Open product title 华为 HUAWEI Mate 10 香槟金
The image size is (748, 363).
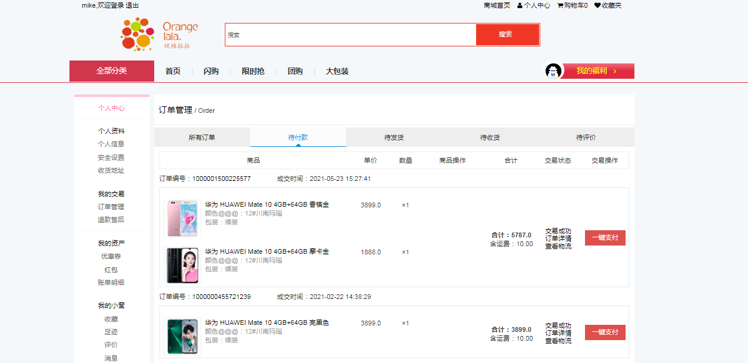267,205
